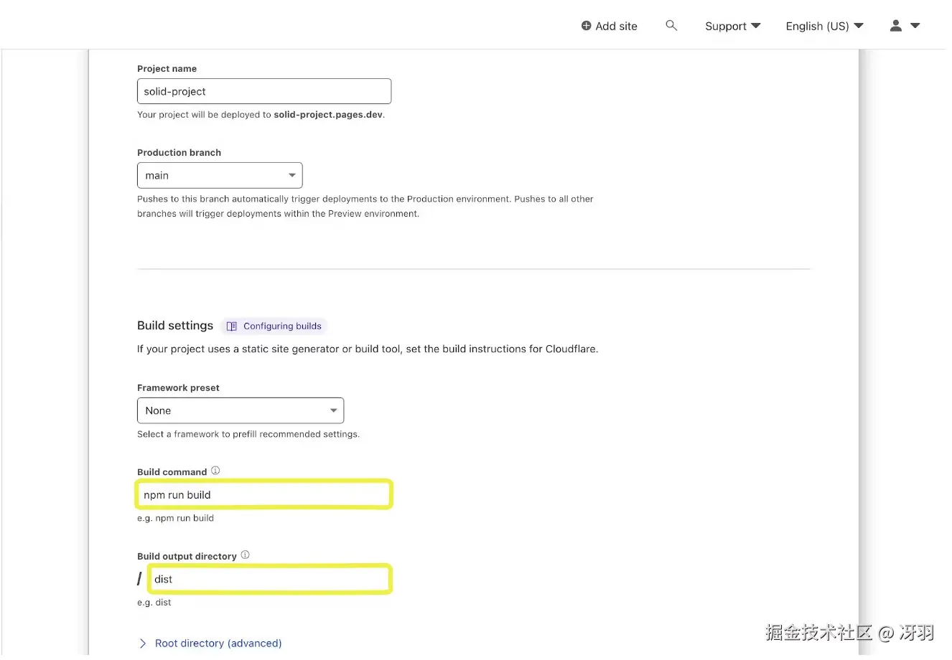This screenshot has height=660, width=952.
Task: Click into the Build command field
Action: (x=264, y=495)
